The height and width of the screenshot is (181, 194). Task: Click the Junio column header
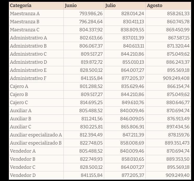pos(71,5)
